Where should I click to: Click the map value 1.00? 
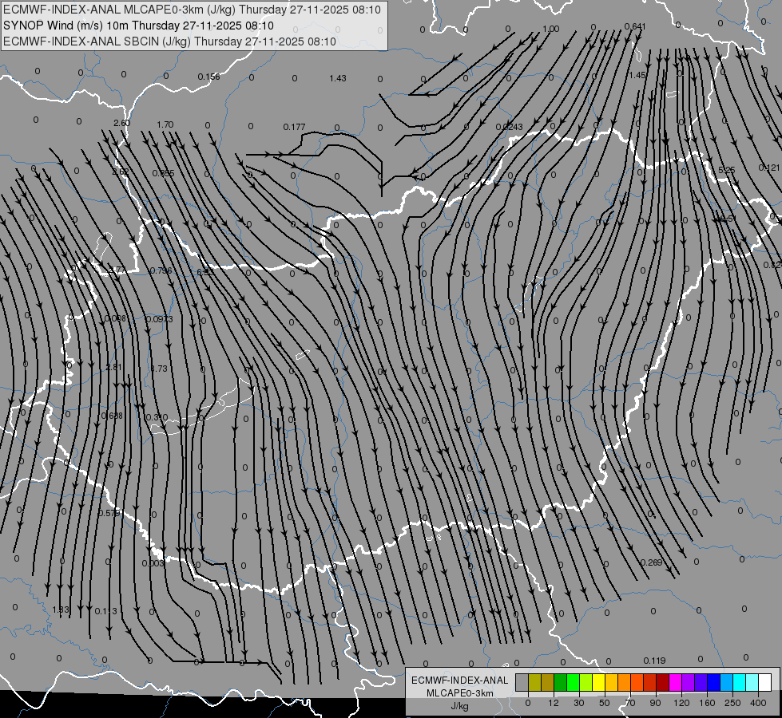[550, 29]
